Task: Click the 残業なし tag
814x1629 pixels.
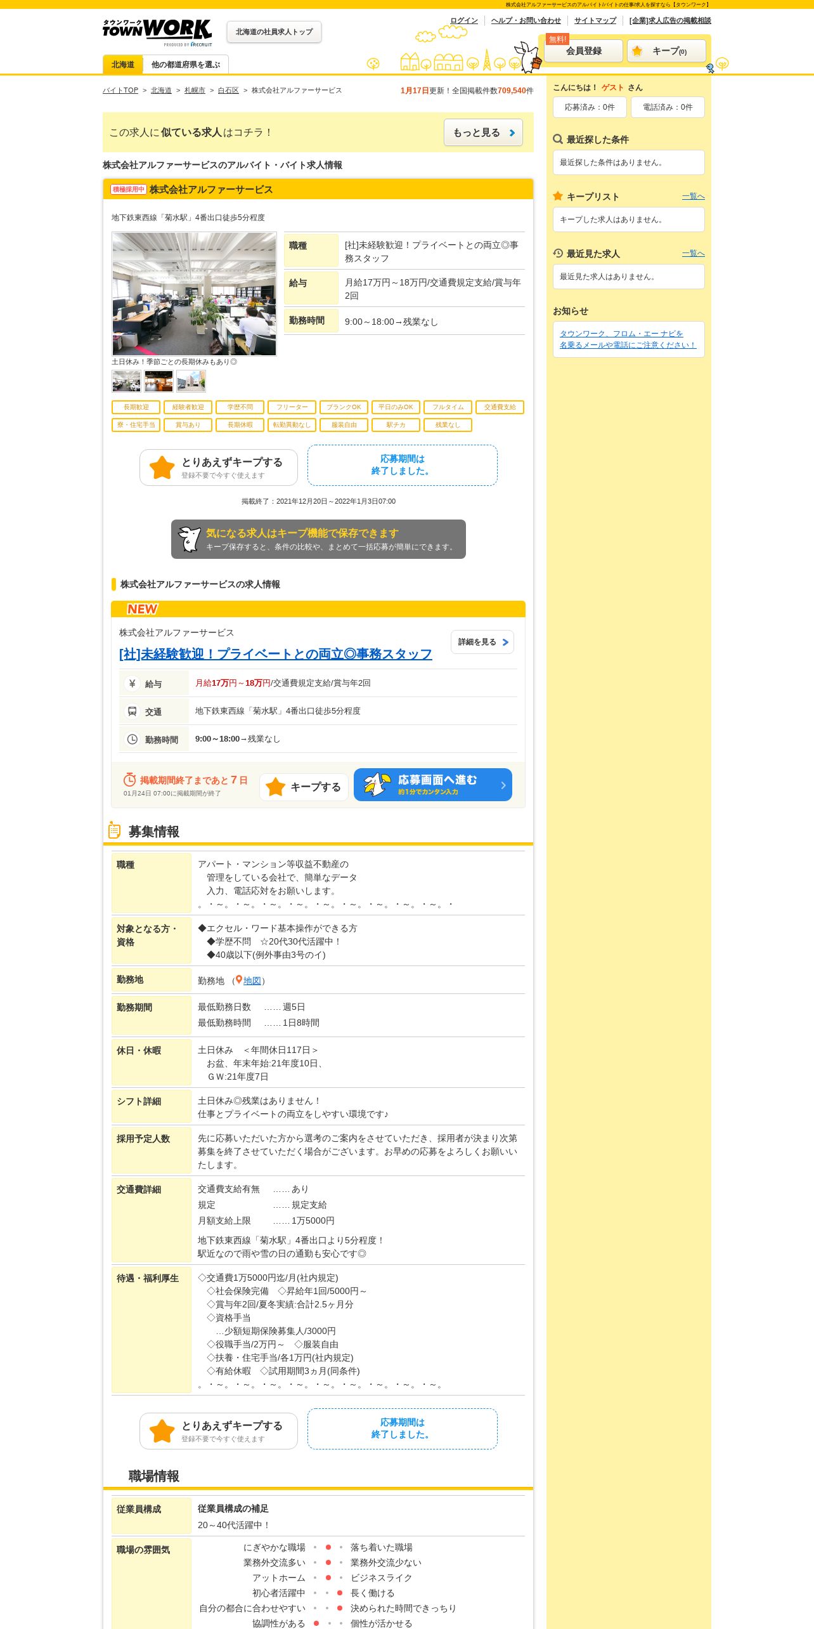Action: coord(448,425)
